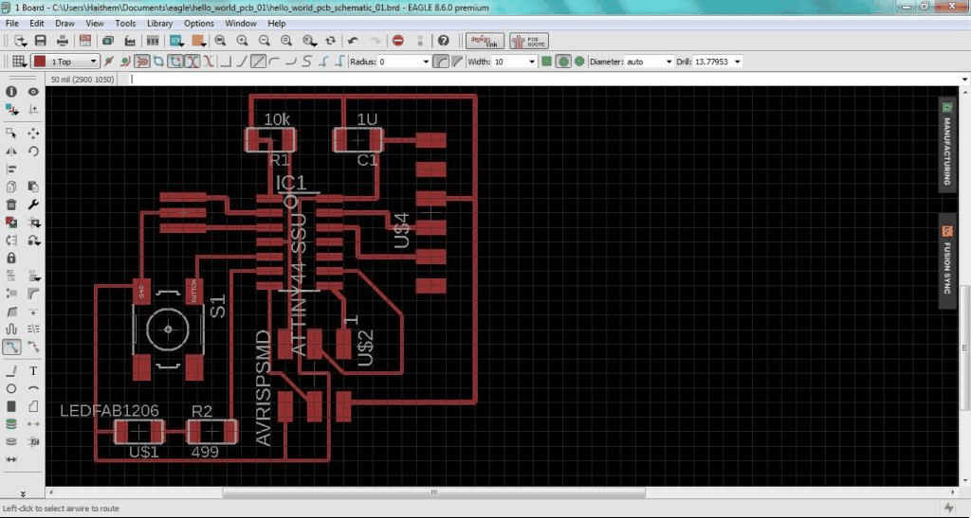Expand the command line history dropdown
This screenshot has width=971, height=518.
[x=964, y=80]
